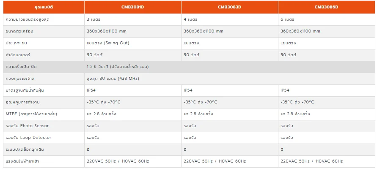Click the 'รองรับ Photo Sensor' row label
The image size is (377, 171).
click(44, 126)
